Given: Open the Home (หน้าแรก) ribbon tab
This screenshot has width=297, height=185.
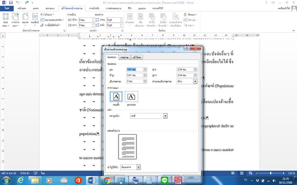Looking at the screenshot, I should pyautogui.click(x=22, y=8).
